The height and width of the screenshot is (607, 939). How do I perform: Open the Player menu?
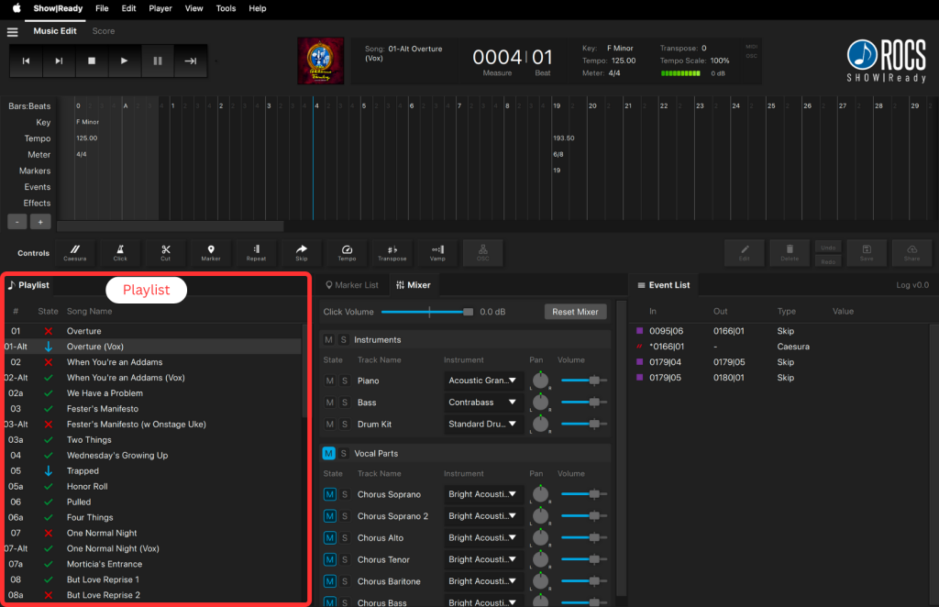tap(160, 8)
